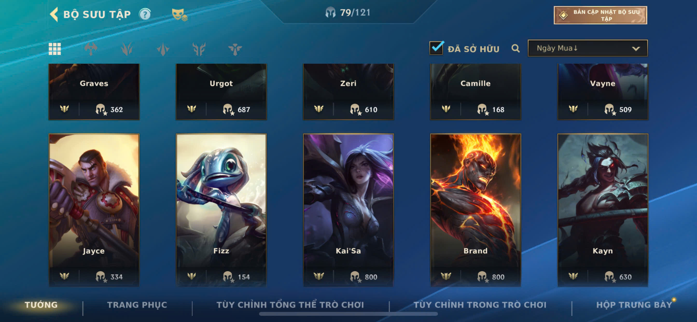Filter champions by support role icon
The image size is (697, 322).
235,49
